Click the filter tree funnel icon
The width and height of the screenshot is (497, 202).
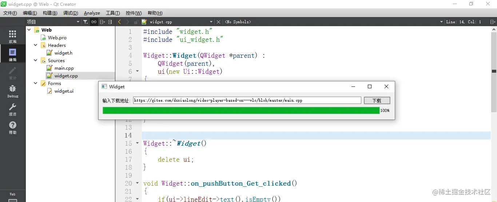coord(85,22)
